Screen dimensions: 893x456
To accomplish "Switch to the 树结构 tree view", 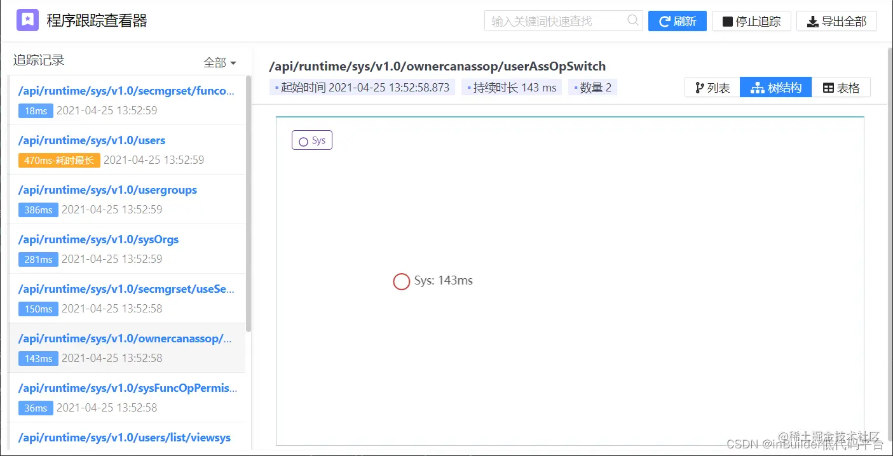I will 776,88.
